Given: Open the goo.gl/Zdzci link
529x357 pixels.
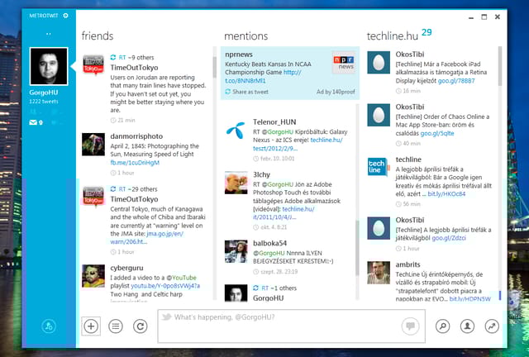Looking at the screenshot, I should click(x=449, y=238).
